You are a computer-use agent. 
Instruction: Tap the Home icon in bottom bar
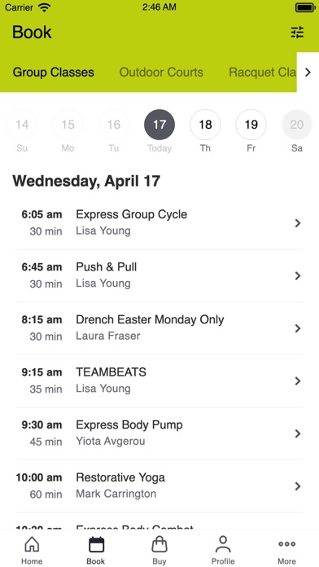tap(32, 544)
